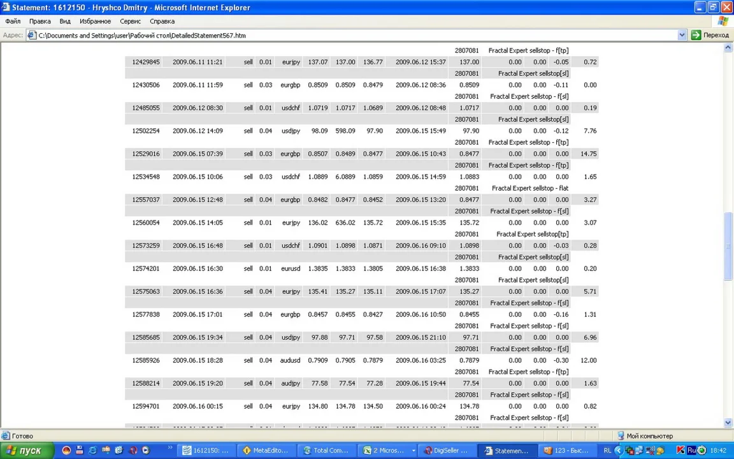
Task: Click the address bar file path field
Action: click(x=356, y=35)
